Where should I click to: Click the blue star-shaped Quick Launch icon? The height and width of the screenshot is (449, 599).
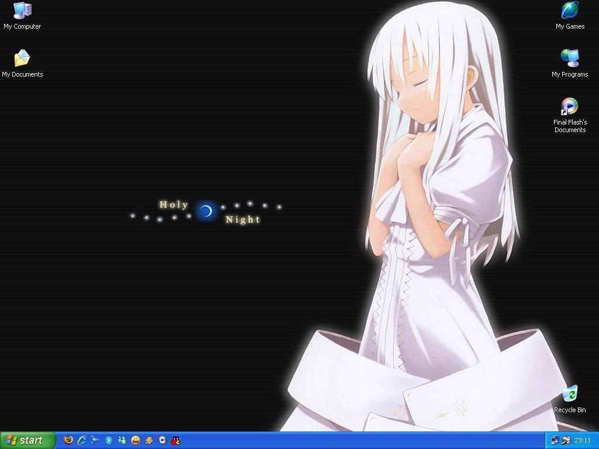95,440
